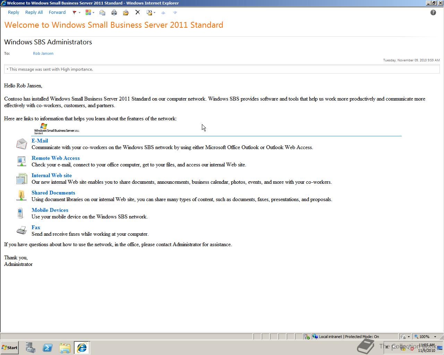Image resolution: width=444 pixels, height=355 pixels.
Task: Go to next item with down arrow
Action: coord(175,12)
